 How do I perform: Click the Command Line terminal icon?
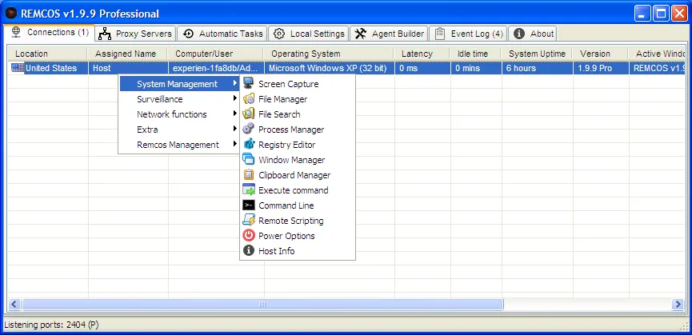click(249, 205)
